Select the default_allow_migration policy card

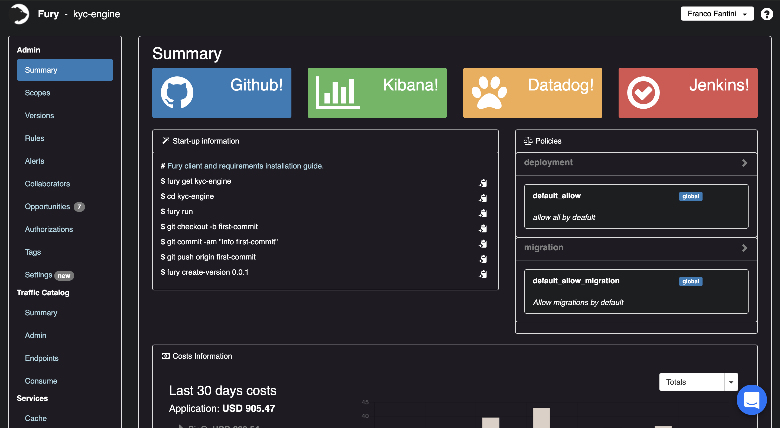tap(636, 291)
